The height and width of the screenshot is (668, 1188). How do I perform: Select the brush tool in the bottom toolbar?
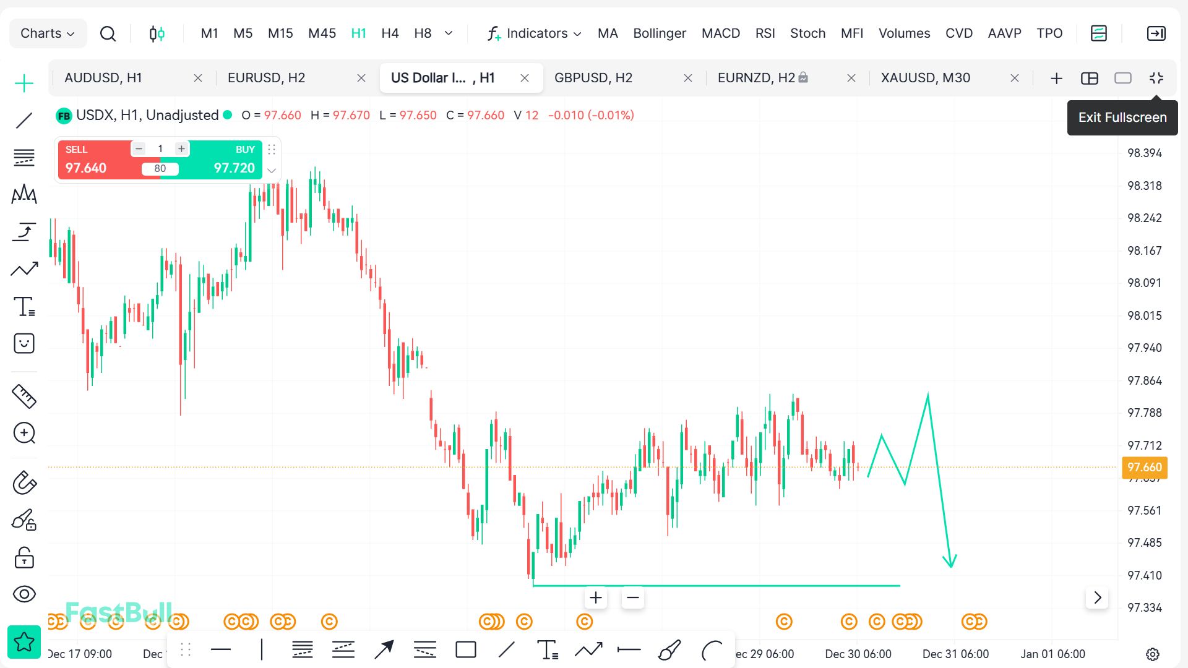669,650
